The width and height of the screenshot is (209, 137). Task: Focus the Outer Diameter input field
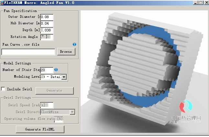pyautogui.click(x=47, y=17)
